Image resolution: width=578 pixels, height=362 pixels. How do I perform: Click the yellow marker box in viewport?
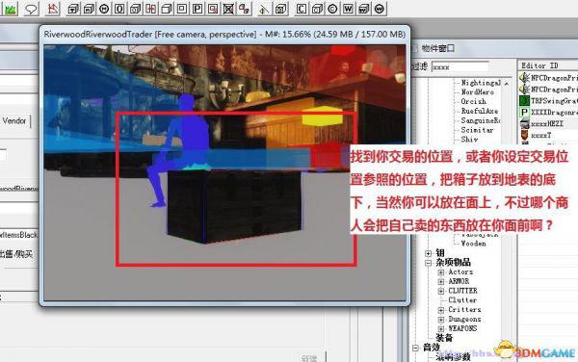point(323,116)
